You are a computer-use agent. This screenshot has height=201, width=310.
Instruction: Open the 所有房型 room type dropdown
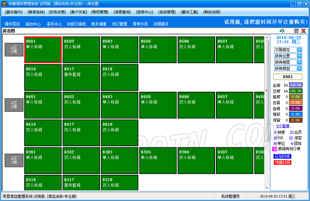click(299, 68)
